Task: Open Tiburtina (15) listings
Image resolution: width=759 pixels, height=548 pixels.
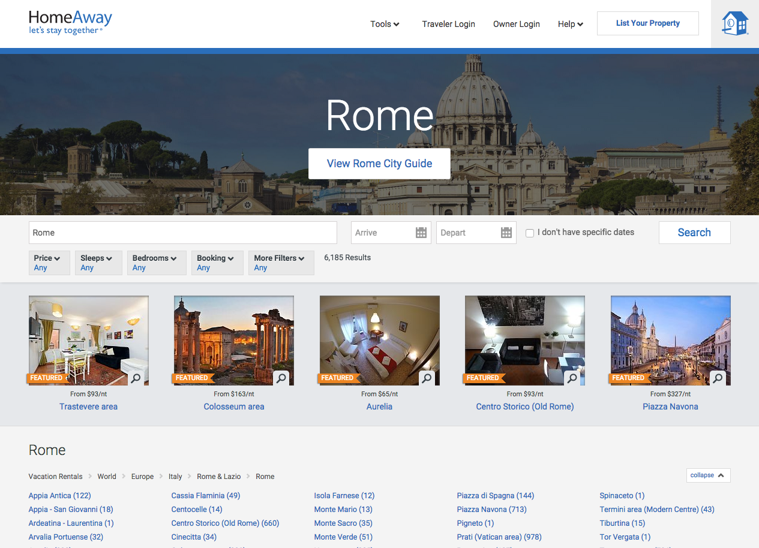Action: click(623, 523)
